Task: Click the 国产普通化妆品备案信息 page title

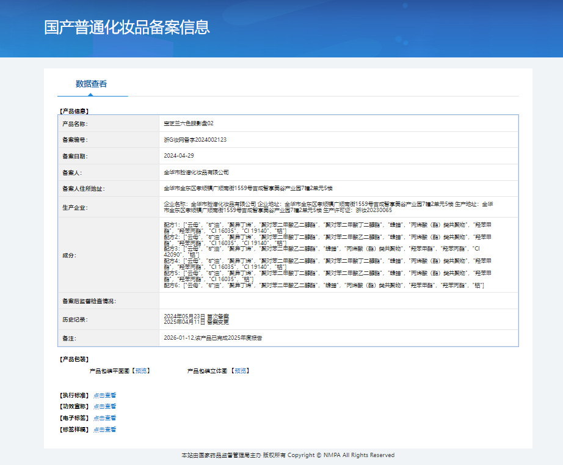Action: pyautogui.click(x=127, y=27)
